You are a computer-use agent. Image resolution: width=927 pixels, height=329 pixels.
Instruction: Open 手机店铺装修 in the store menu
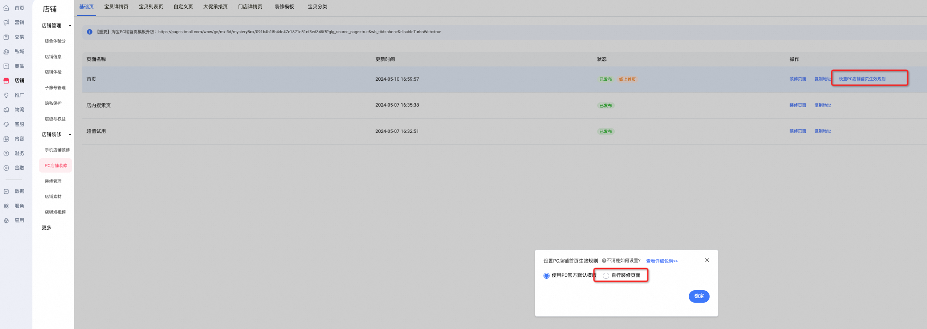pos(57,150)
